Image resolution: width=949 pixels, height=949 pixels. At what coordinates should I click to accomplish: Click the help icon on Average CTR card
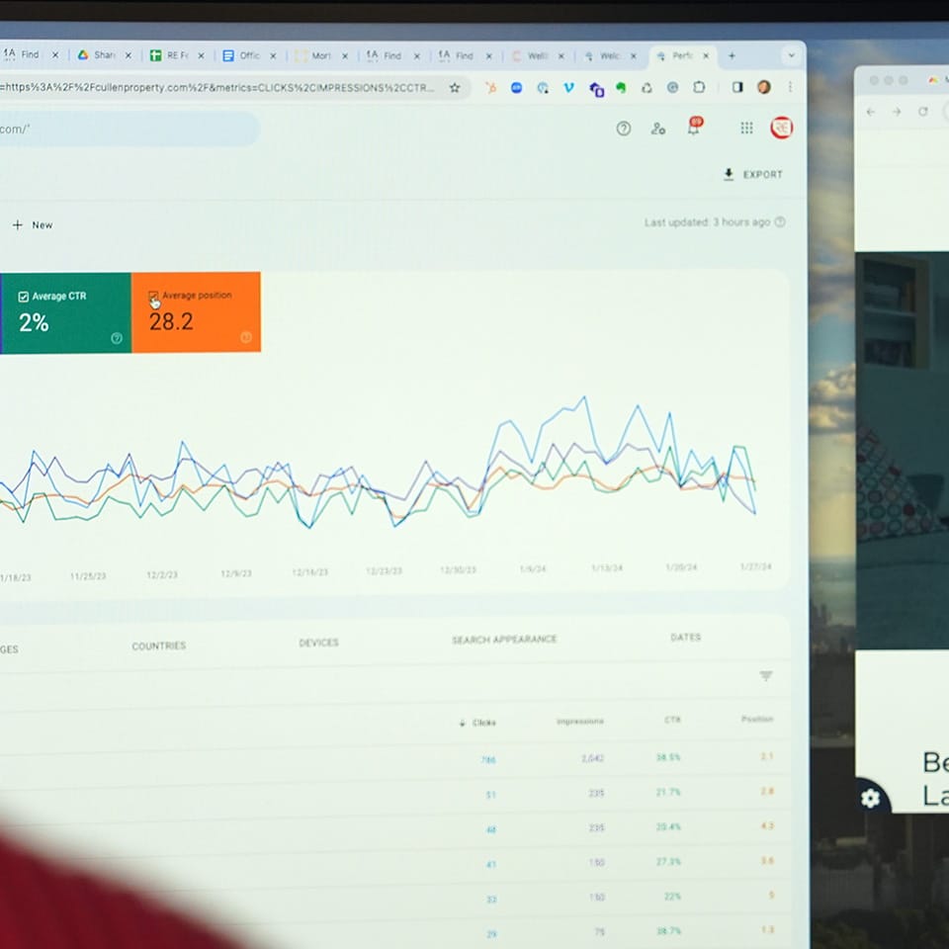click(x=117, y=338)
